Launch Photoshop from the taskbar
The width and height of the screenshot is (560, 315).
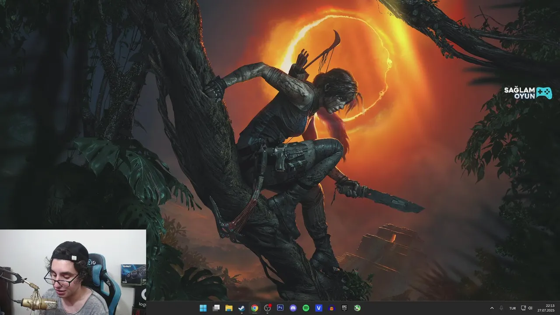(280, 308)
